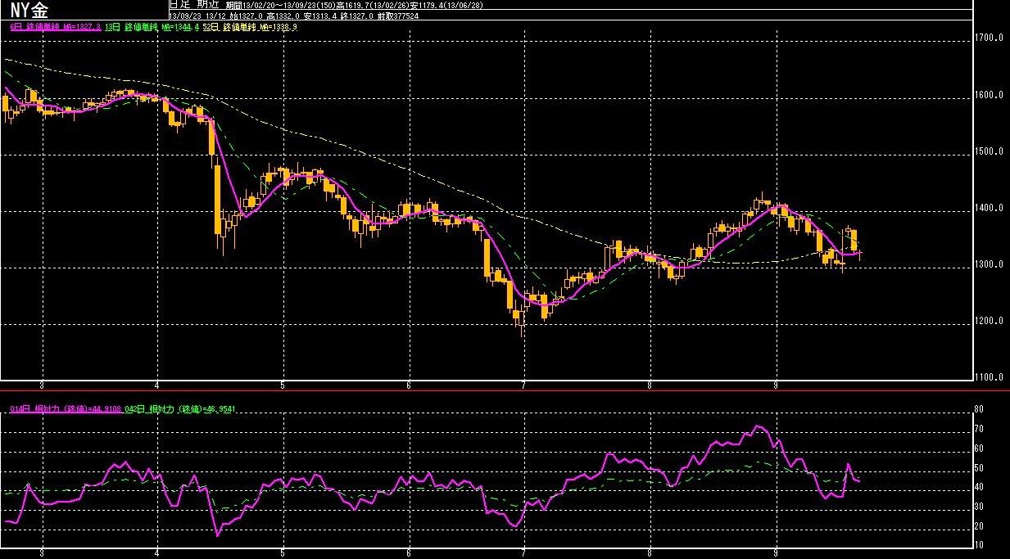
Task: Click the 1100.0 price axis label
Action: (x=990, y=377)
